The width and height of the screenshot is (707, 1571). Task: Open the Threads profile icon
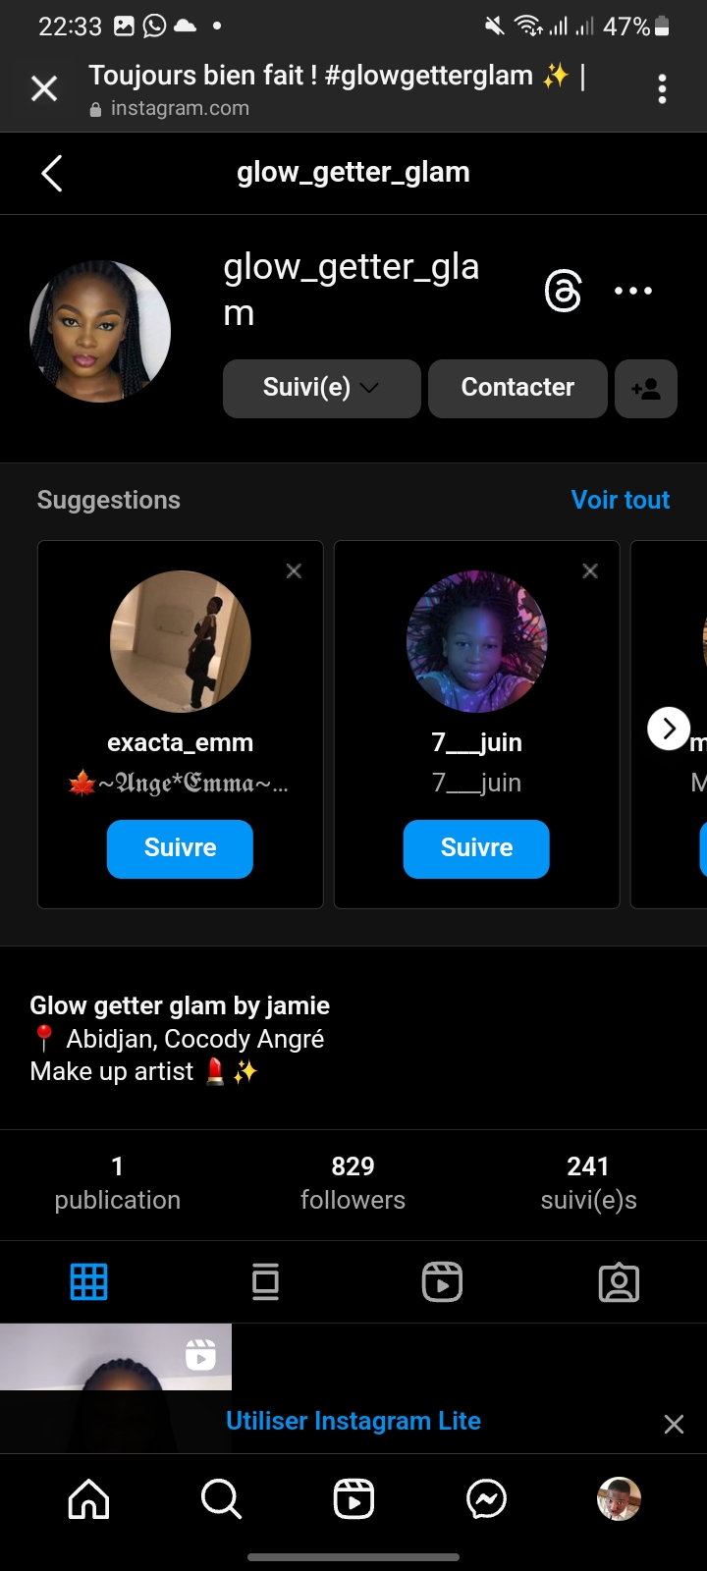(563, 292)
